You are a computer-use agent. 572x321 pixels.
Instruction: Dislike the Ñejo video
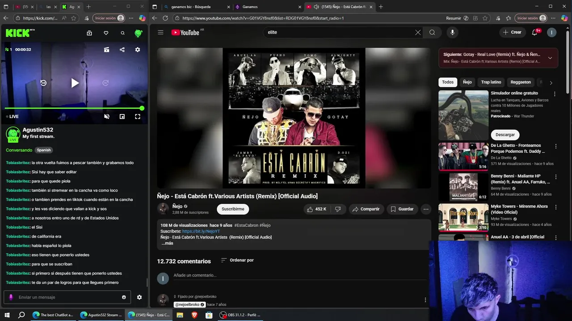click(x=338, y=209)
